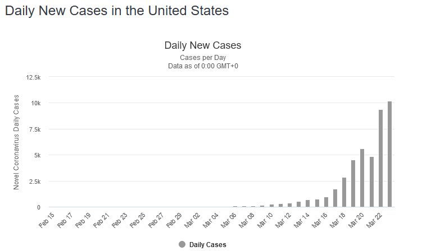Select the Mar 16 bar
The width and height of the screenshot is (431, 251).
326,202
